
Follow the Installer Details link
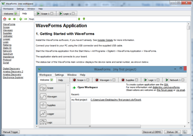(x=105, y=40)
